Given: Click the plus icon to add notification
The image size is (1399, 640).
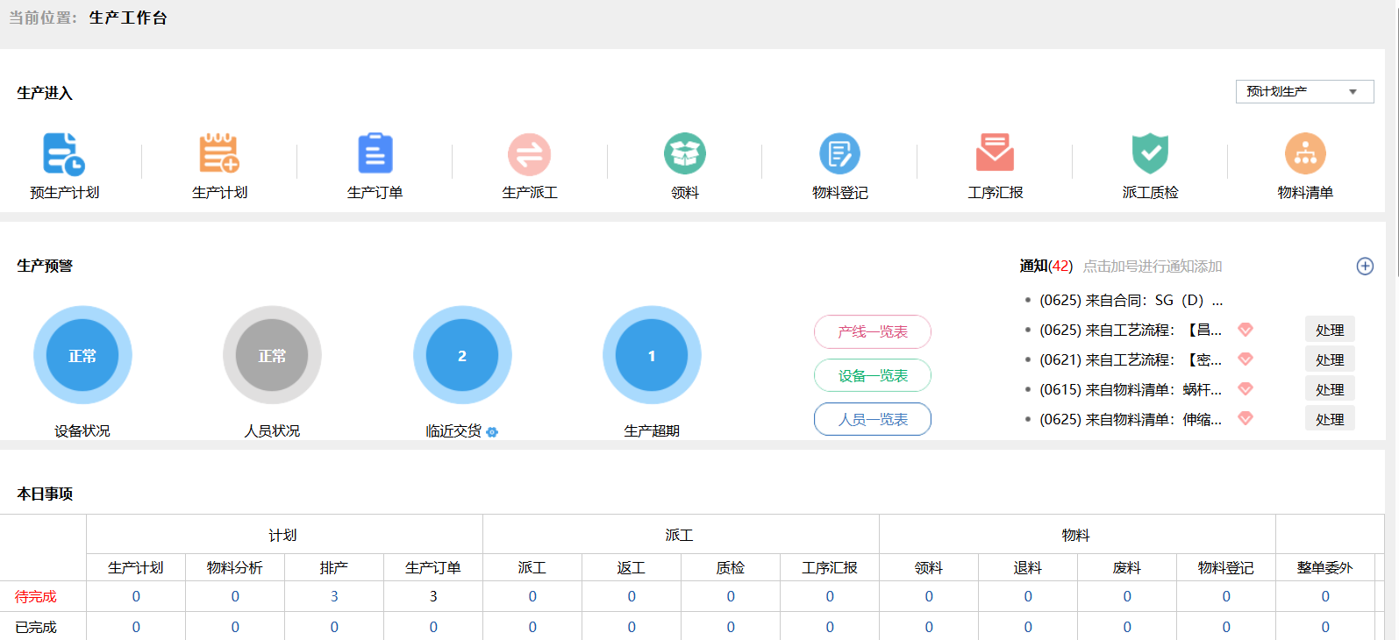Looking at the screenshot, I should coord(1365,267).
